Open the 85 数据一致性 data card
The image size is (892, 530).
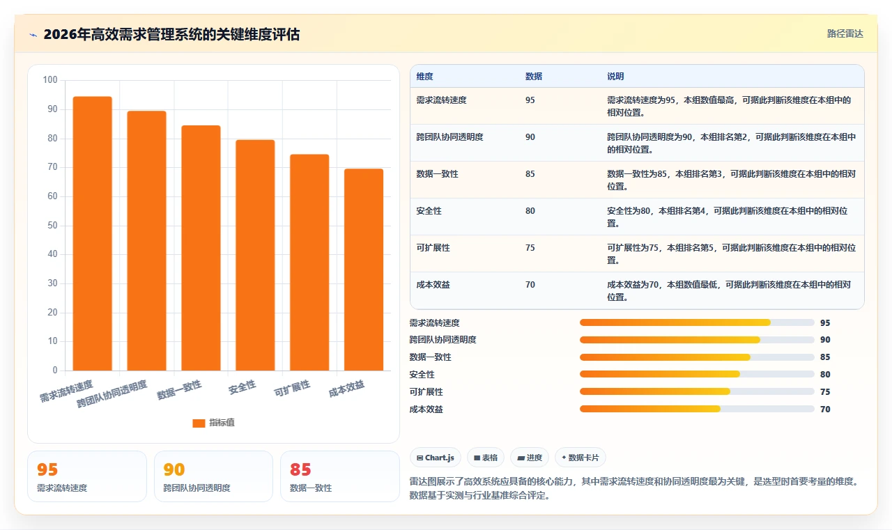[x=339, y=476]
